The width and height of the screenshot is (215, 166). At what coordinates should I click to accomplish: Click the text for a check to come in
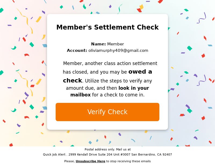[118, 95]
